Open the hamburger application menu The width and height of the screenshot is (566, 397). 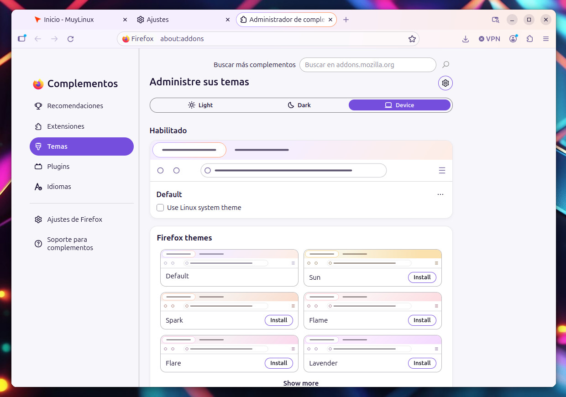546,39
